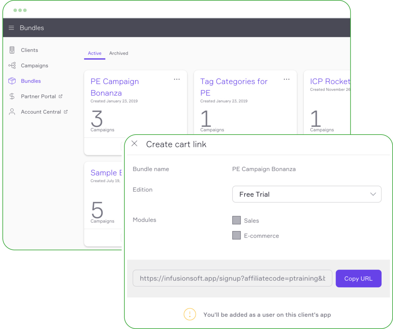Open options menu for PE Campaign Bonanza
This screenshot has height=329, width=393.
(177, 79)
